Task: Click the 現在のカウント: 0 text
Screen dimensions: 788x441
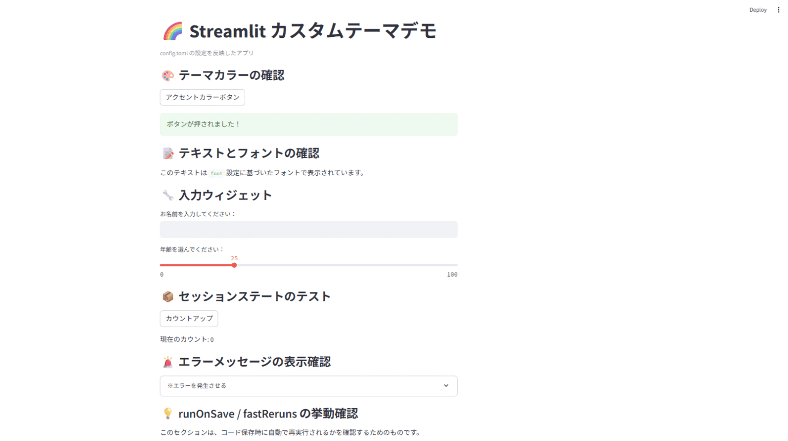Action: click(x=187, y=340)
